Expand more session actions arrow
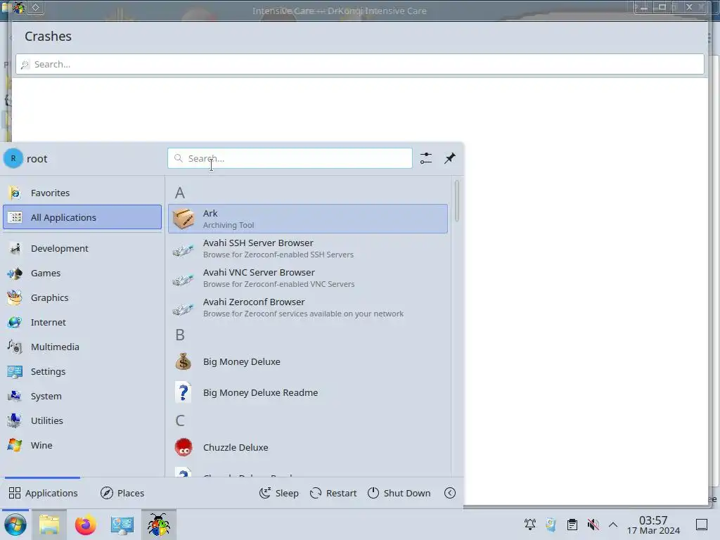This screenshot has height=540, width=720. [450, 493]
